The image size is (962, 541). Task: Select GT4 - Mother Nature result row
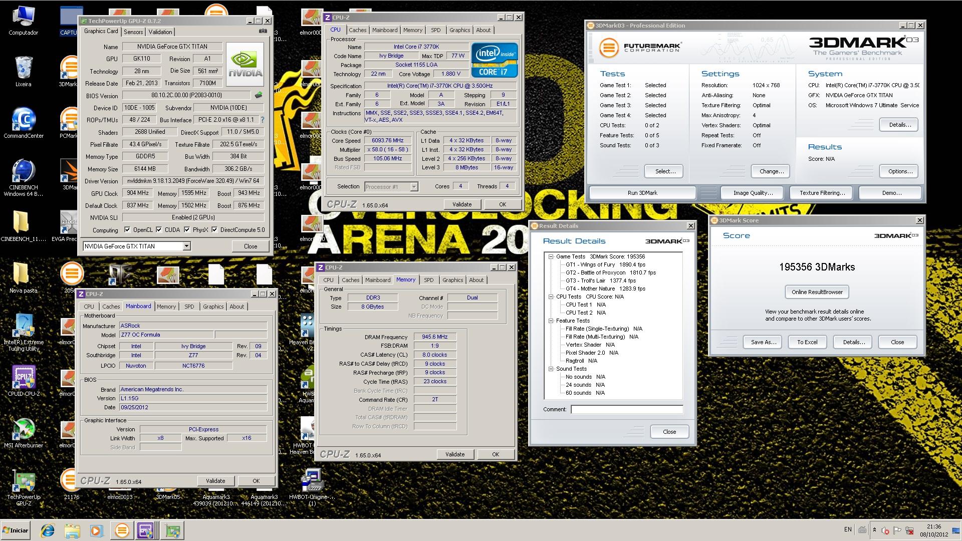click(605, 289)
